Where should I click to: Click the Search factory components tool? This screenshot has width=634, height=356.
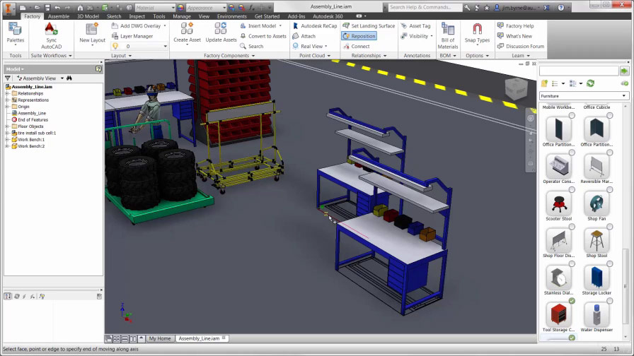click(x=251, y=46)
